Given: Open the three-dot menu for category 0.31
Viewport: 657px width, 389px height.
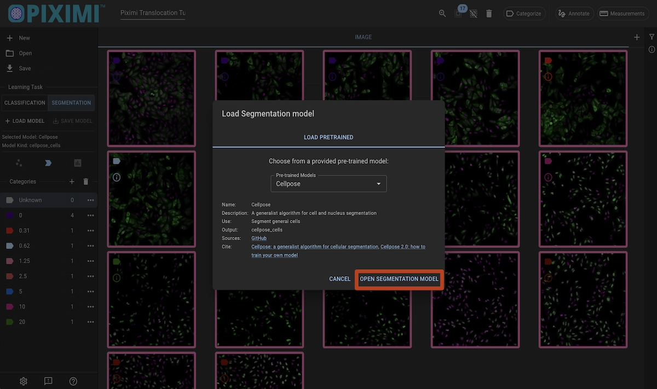Looking at the screenshot, I should (x=91, y=231).
